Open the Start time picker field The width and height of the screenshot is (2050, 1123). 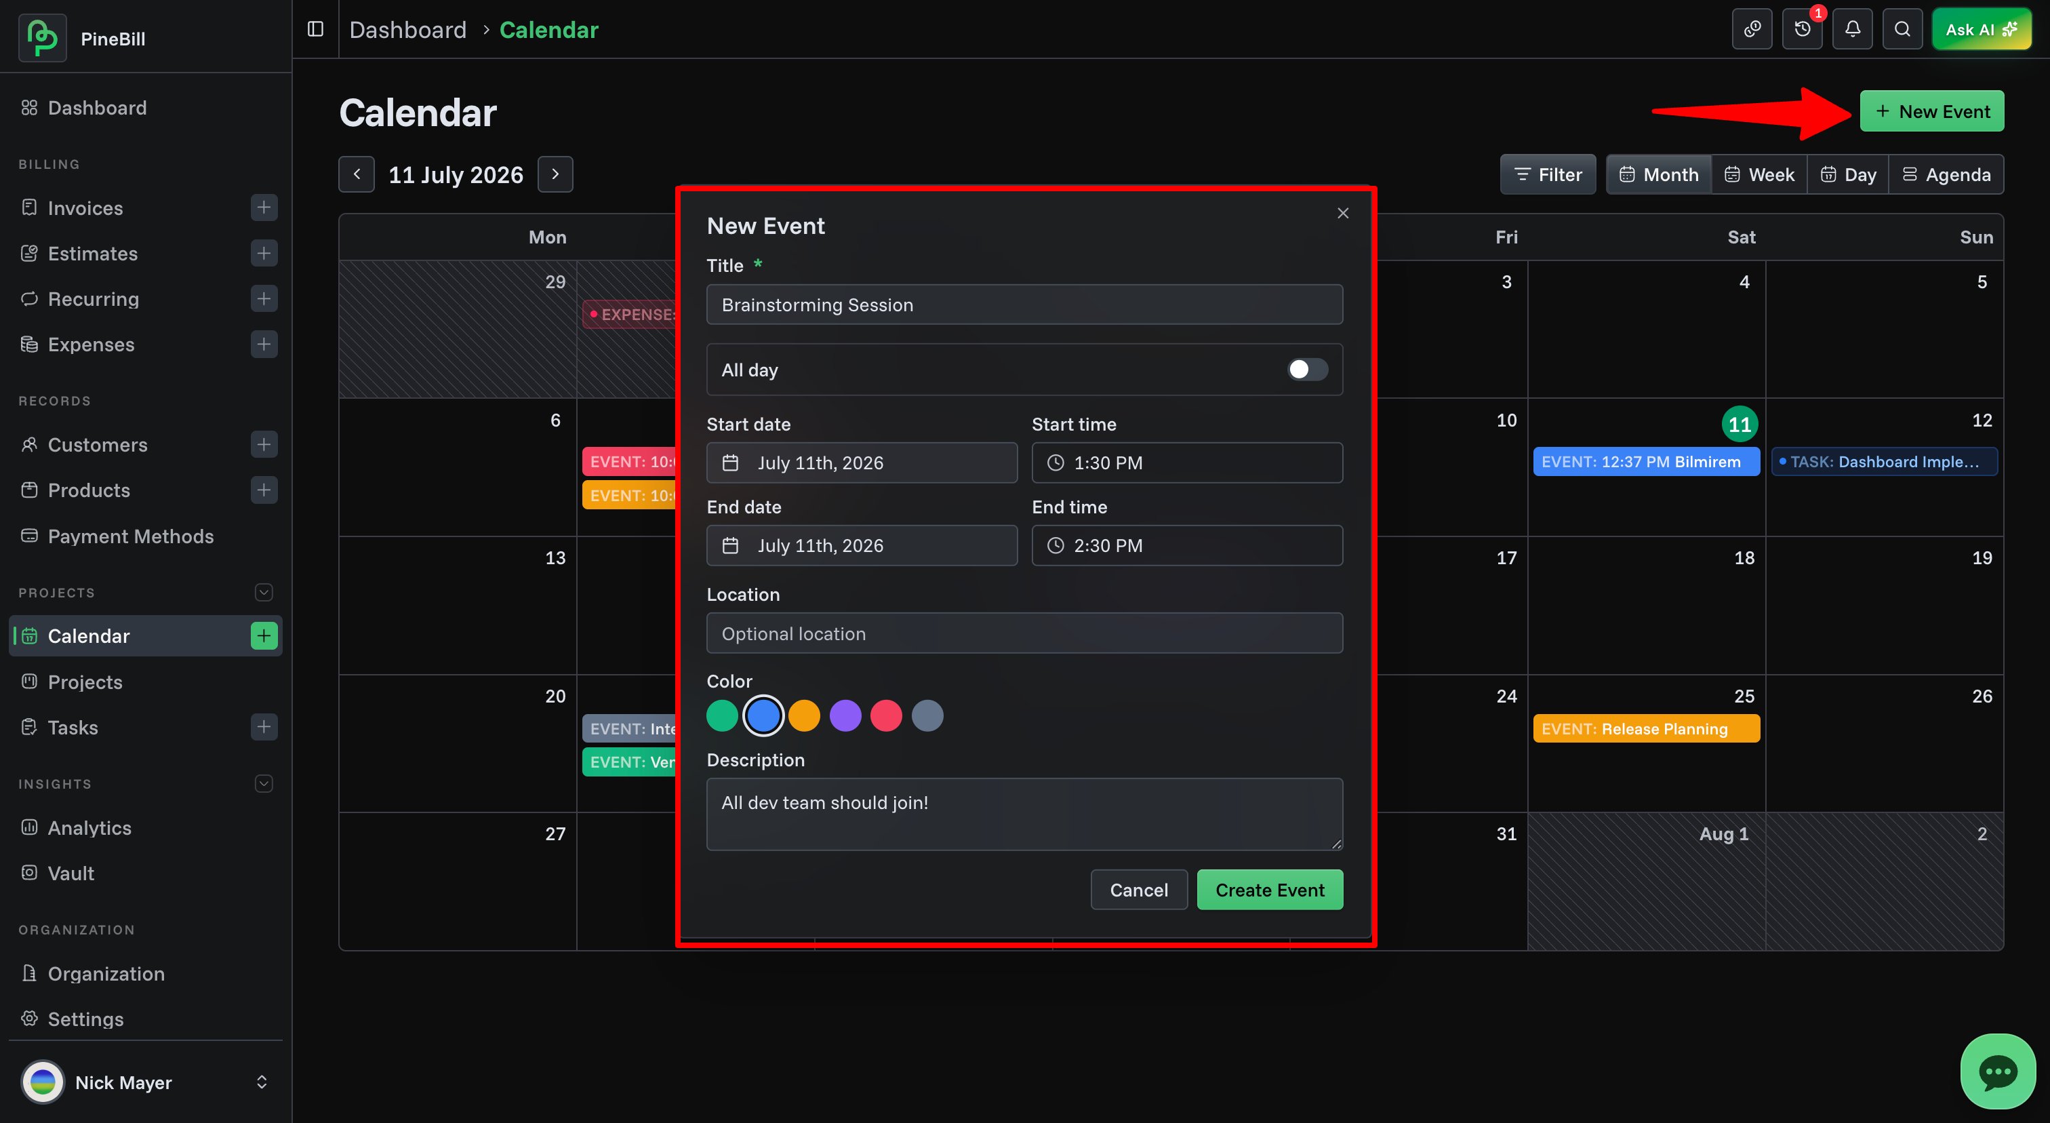coord(1186,462)
